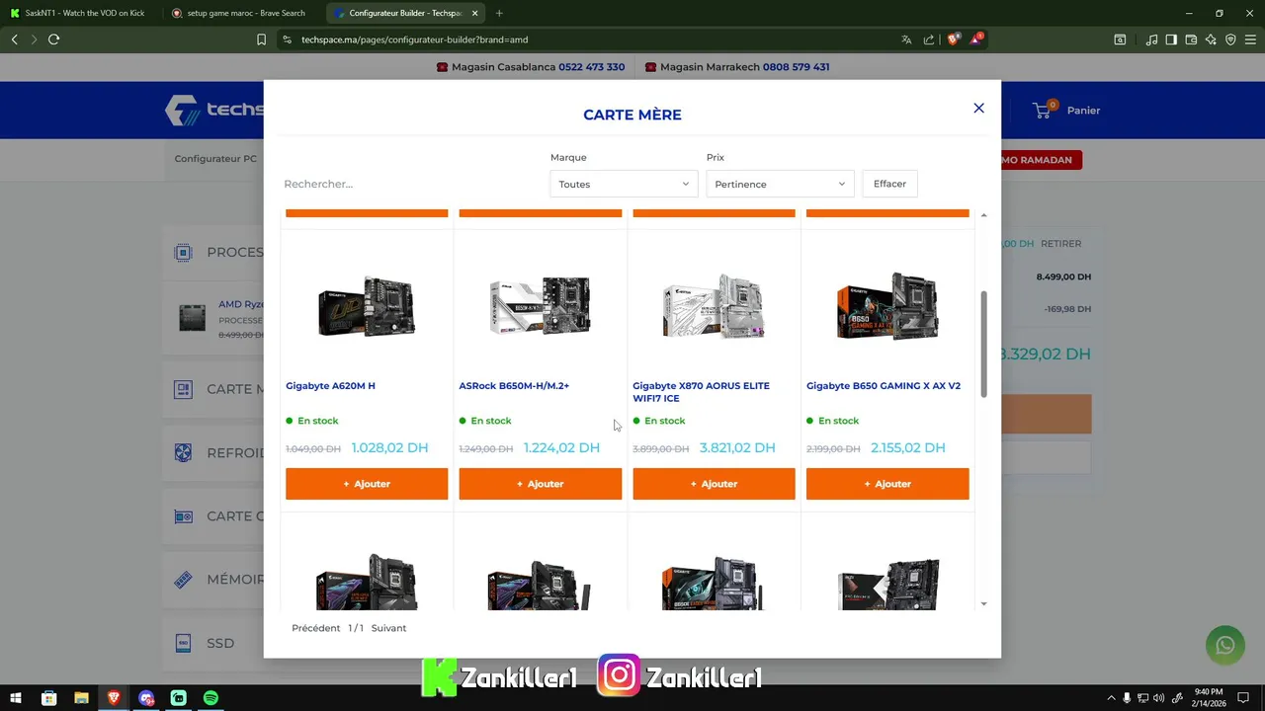Click RETIRER next to the processor price
The width and height of the screenshot is (1265, 711).
click(x=1060, y=243)
